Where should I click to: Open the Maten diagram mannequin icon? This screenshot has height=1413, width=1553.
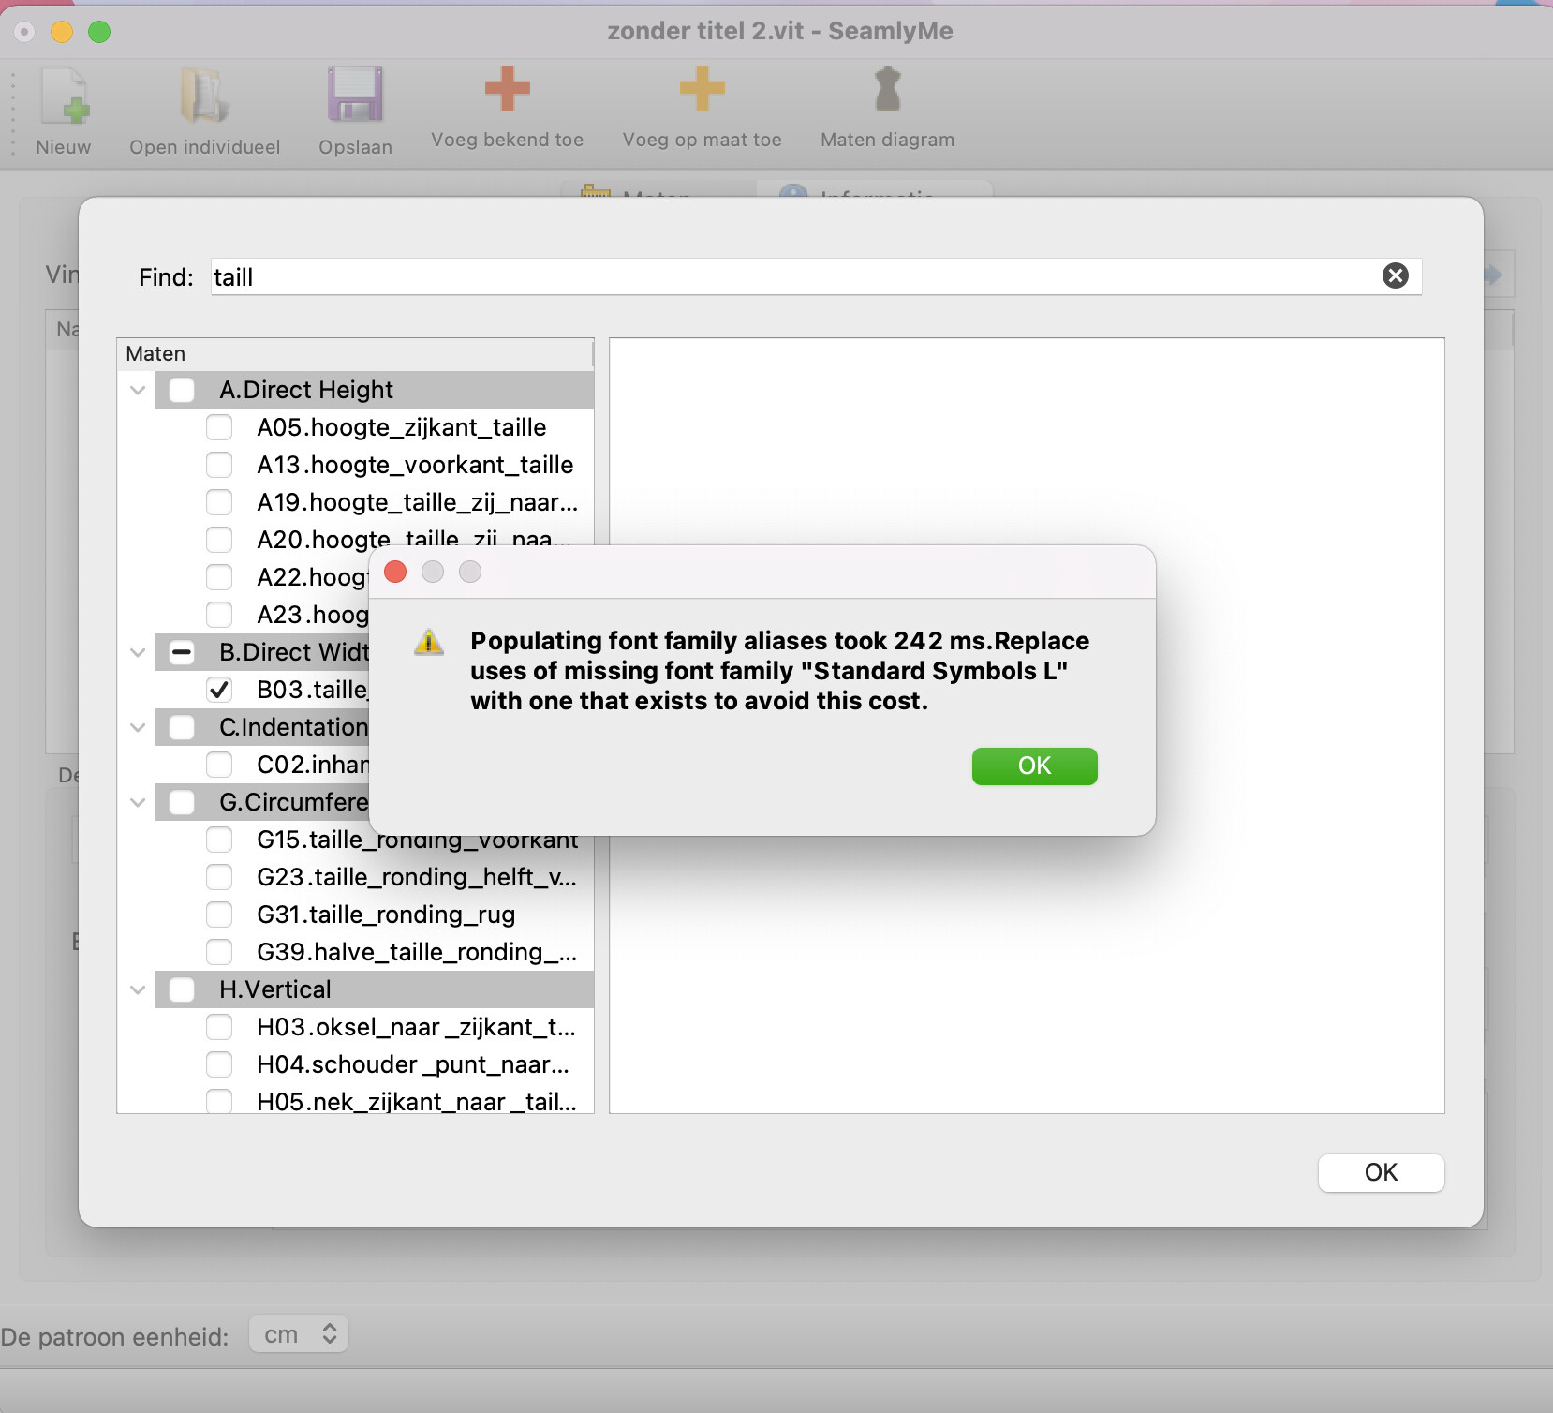[x=887, y=89]
